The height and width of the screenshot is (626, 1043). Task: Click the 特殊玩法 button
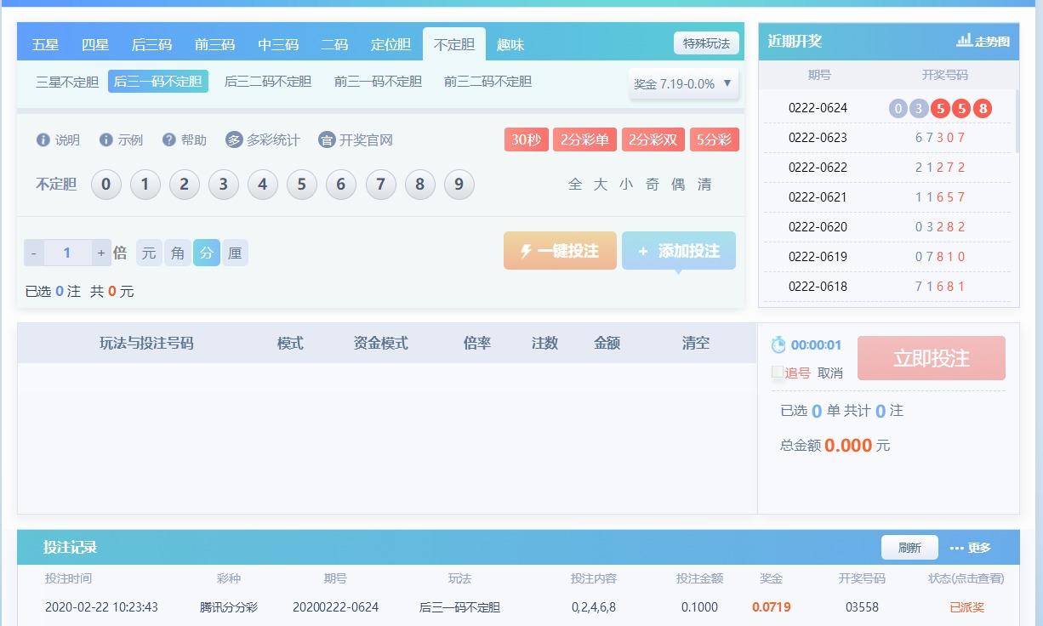click(x=706, y=43)
